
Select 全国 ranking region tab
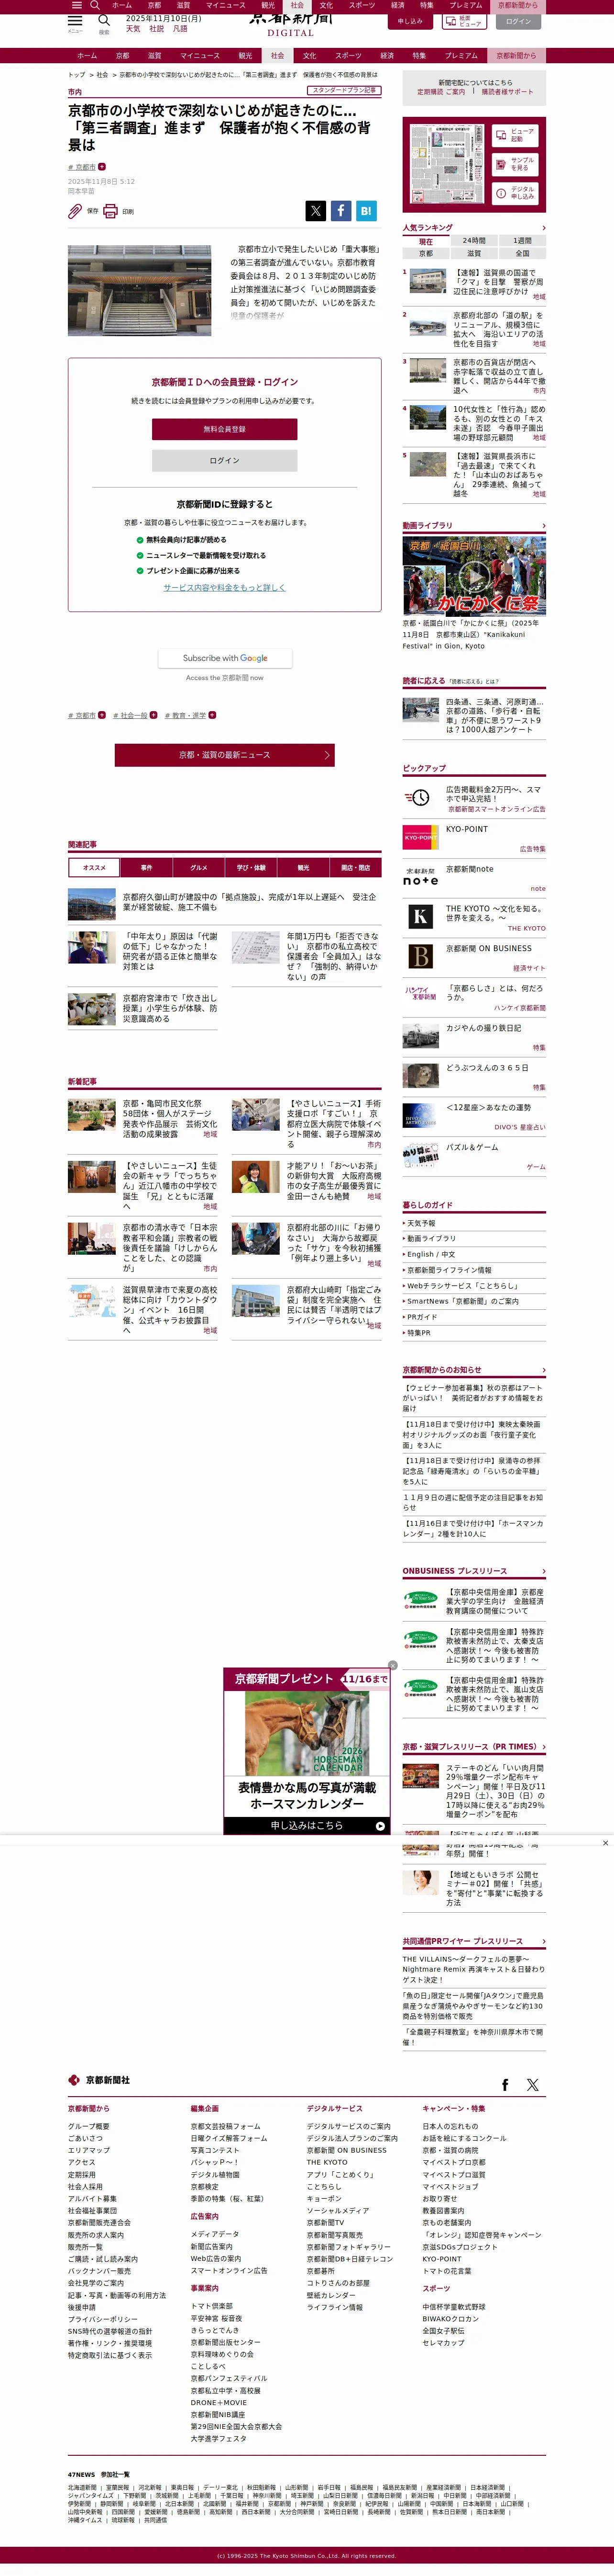click(x=522, y=253)
